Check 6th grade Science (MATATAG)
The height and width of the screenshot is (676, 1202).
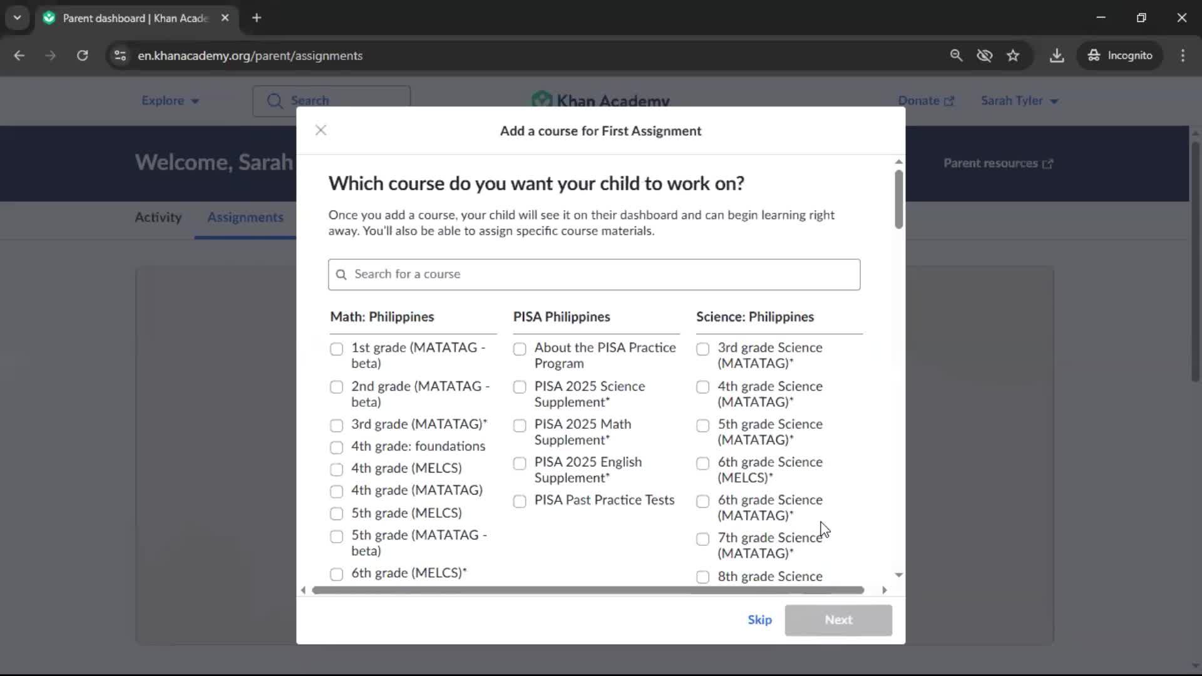click(702, 501)
